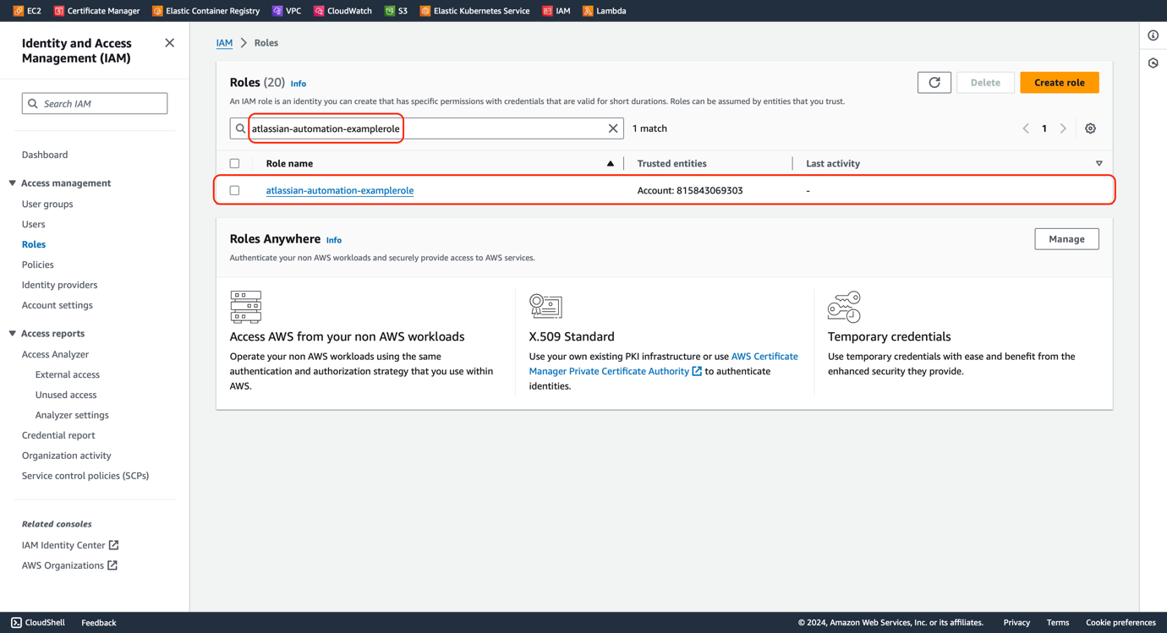Click the Create role button
The image size is (1167, 633).
1060,83
